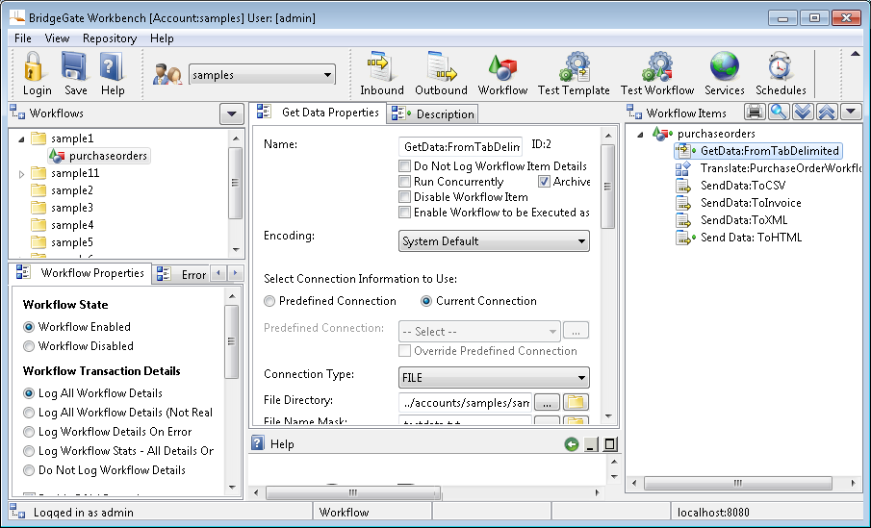Collapse the sample1 folder
The width and height of the screenshot is (871, 528).
[x=21, y=138]
